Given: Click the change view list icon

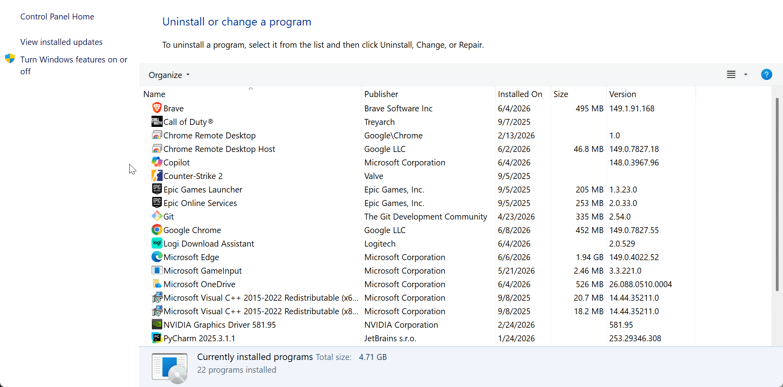Looking at the screenshot, I should [x=731, y=74].
